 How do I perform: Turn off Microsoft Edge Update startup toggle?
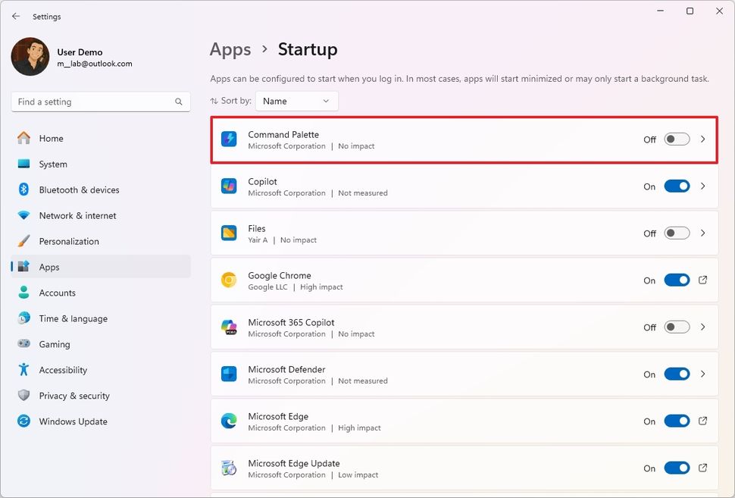pyautogui.click(x=677, y=468)
